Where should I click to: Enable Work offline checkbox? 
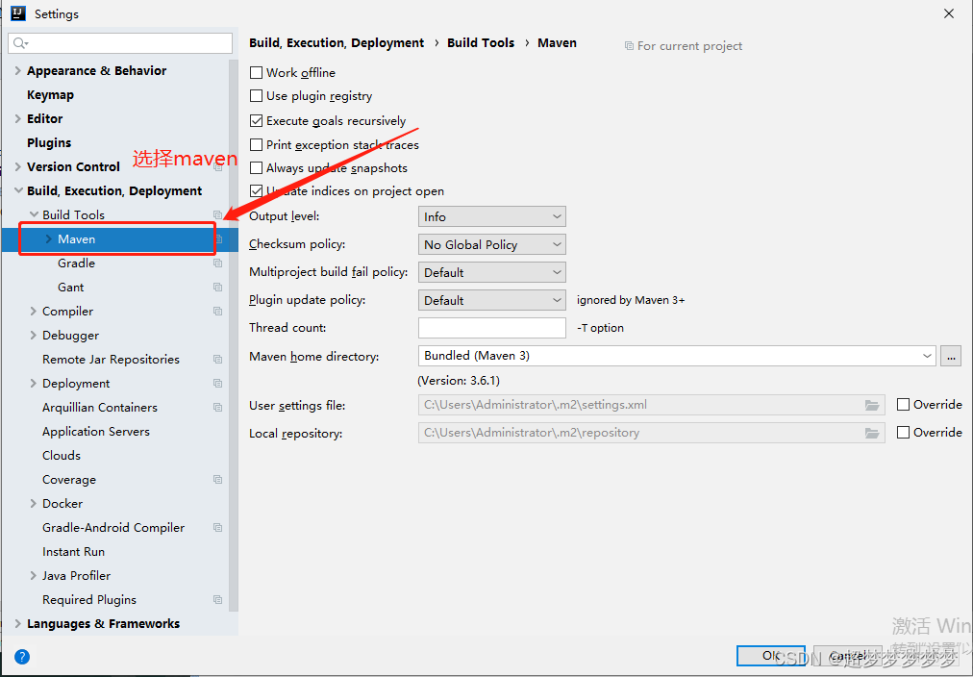coord(257,72)
